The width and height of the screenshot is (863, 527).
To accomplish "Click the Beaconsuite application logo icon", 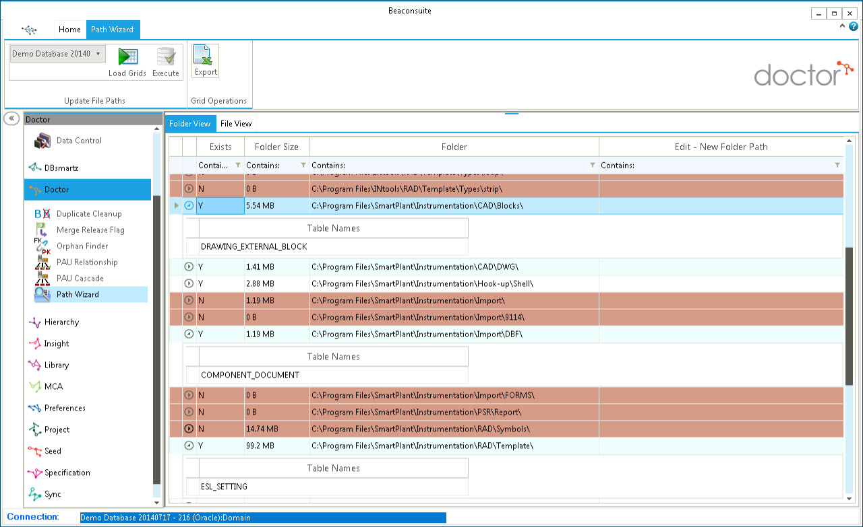I will point(29,30).
